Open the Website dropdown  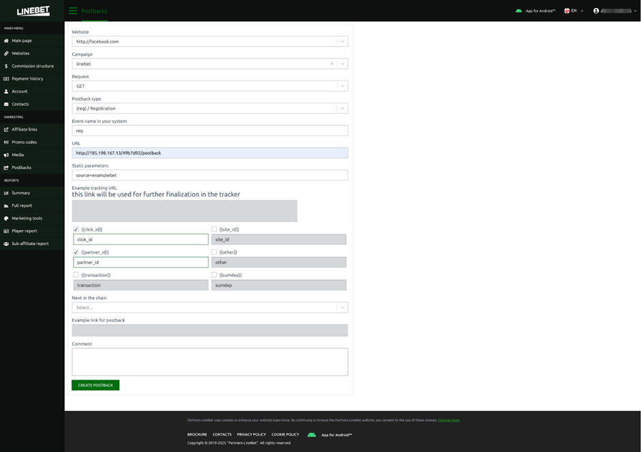pos(210,42)
